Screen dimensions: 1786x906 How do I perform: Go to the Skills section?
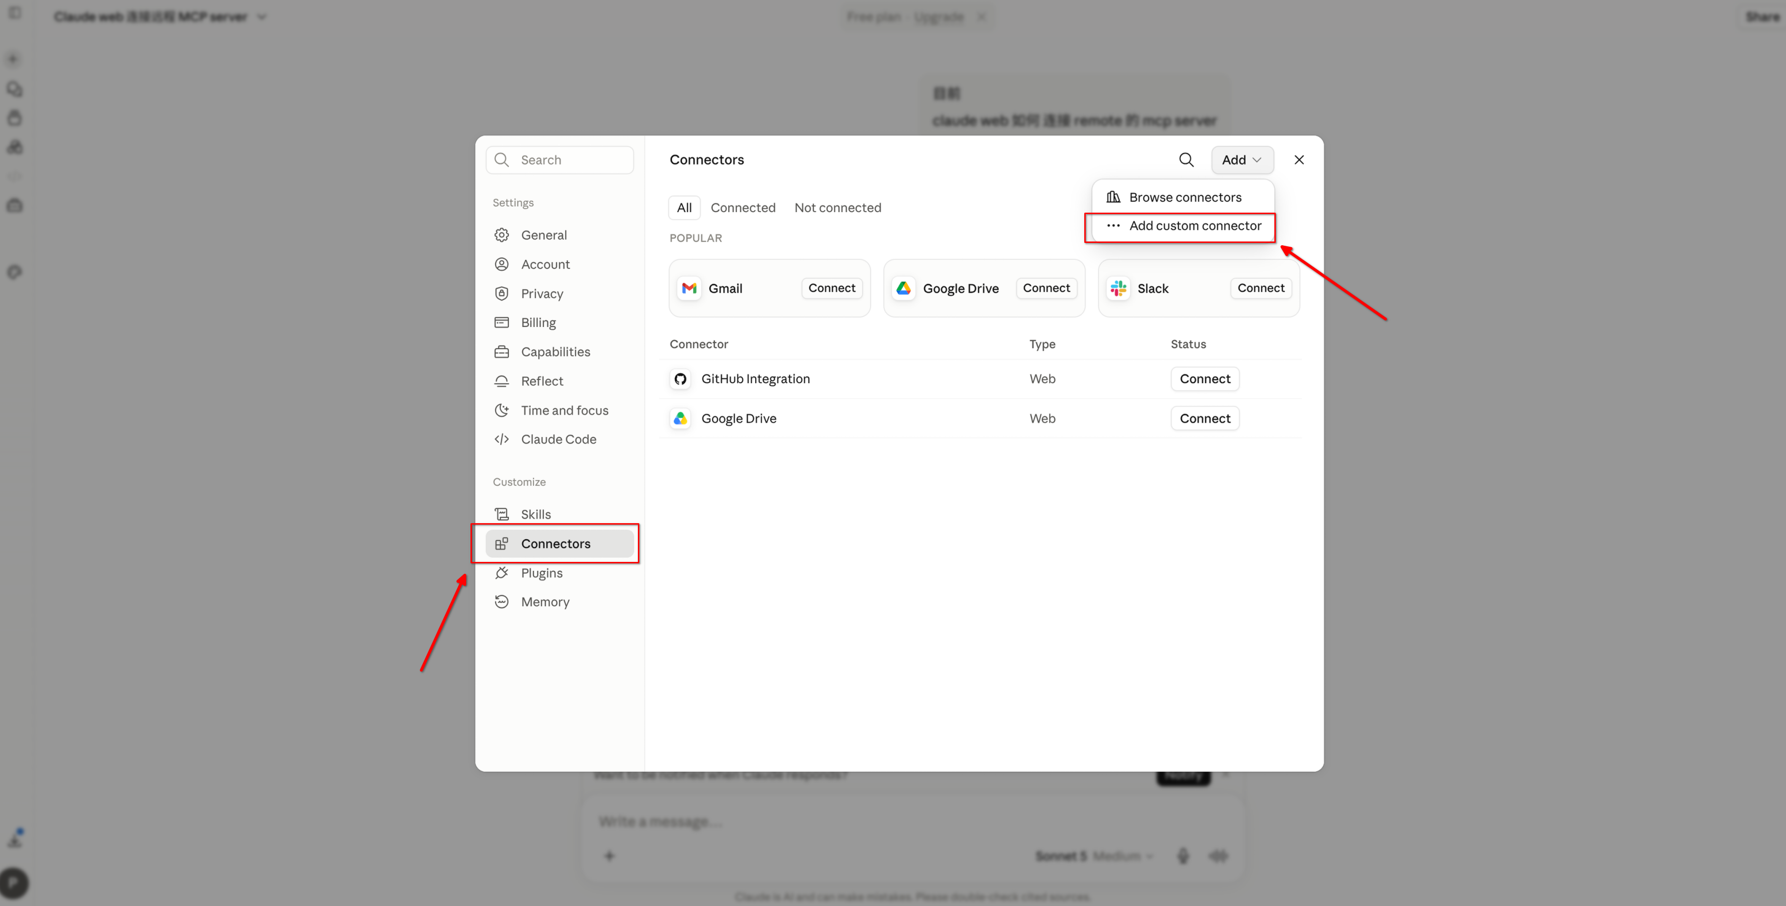[559, 514]
